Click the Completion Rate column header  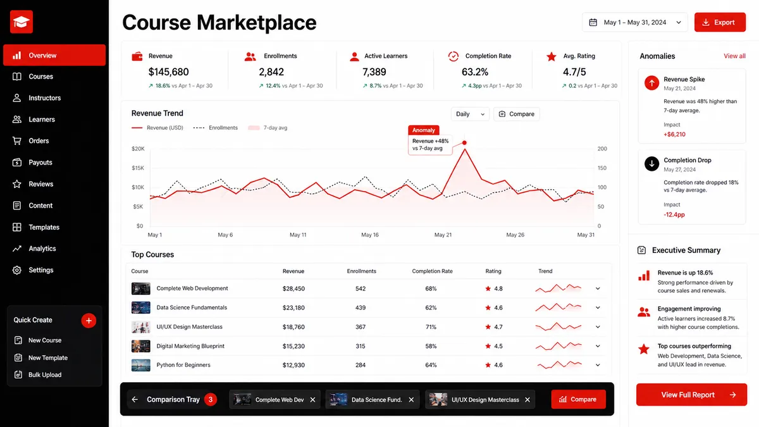tap(432, 271)
